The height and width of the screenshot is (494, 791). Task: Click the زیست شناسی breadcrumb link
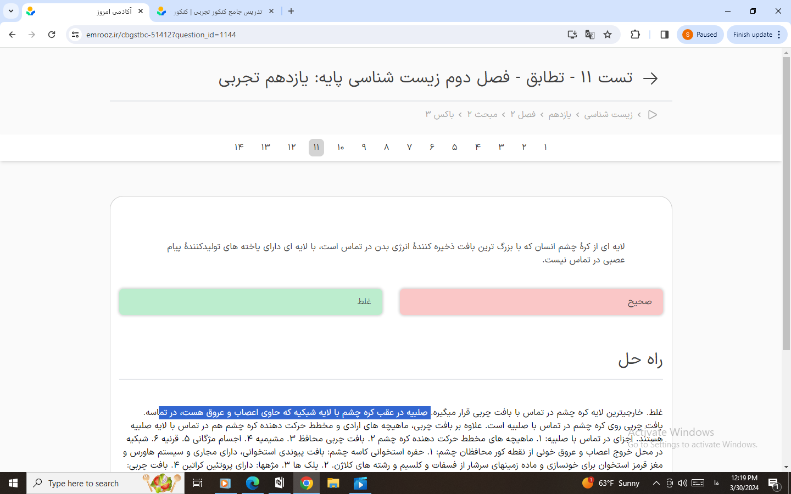click(608, 114)
